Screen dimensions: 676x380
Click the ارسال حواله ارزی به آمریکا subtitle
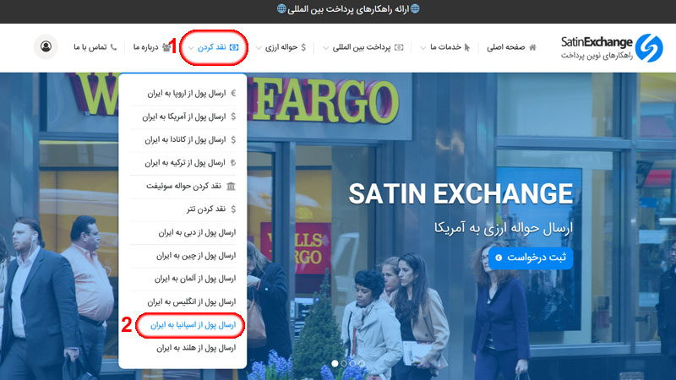pyautogui.click(x=504, y=228)
